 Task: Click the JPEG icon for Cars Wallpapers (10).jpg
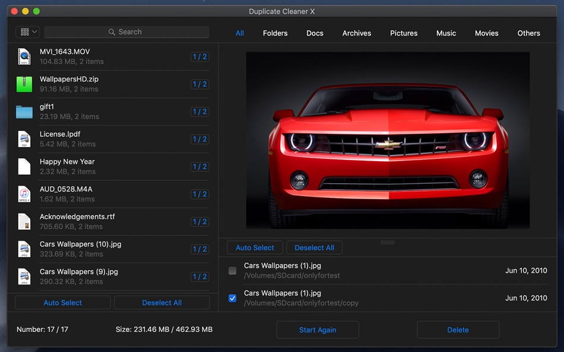(24, 249)
